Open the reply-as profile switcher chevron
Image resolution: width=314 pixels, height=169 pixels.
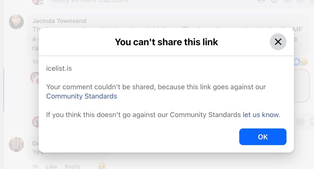(41, 3)
